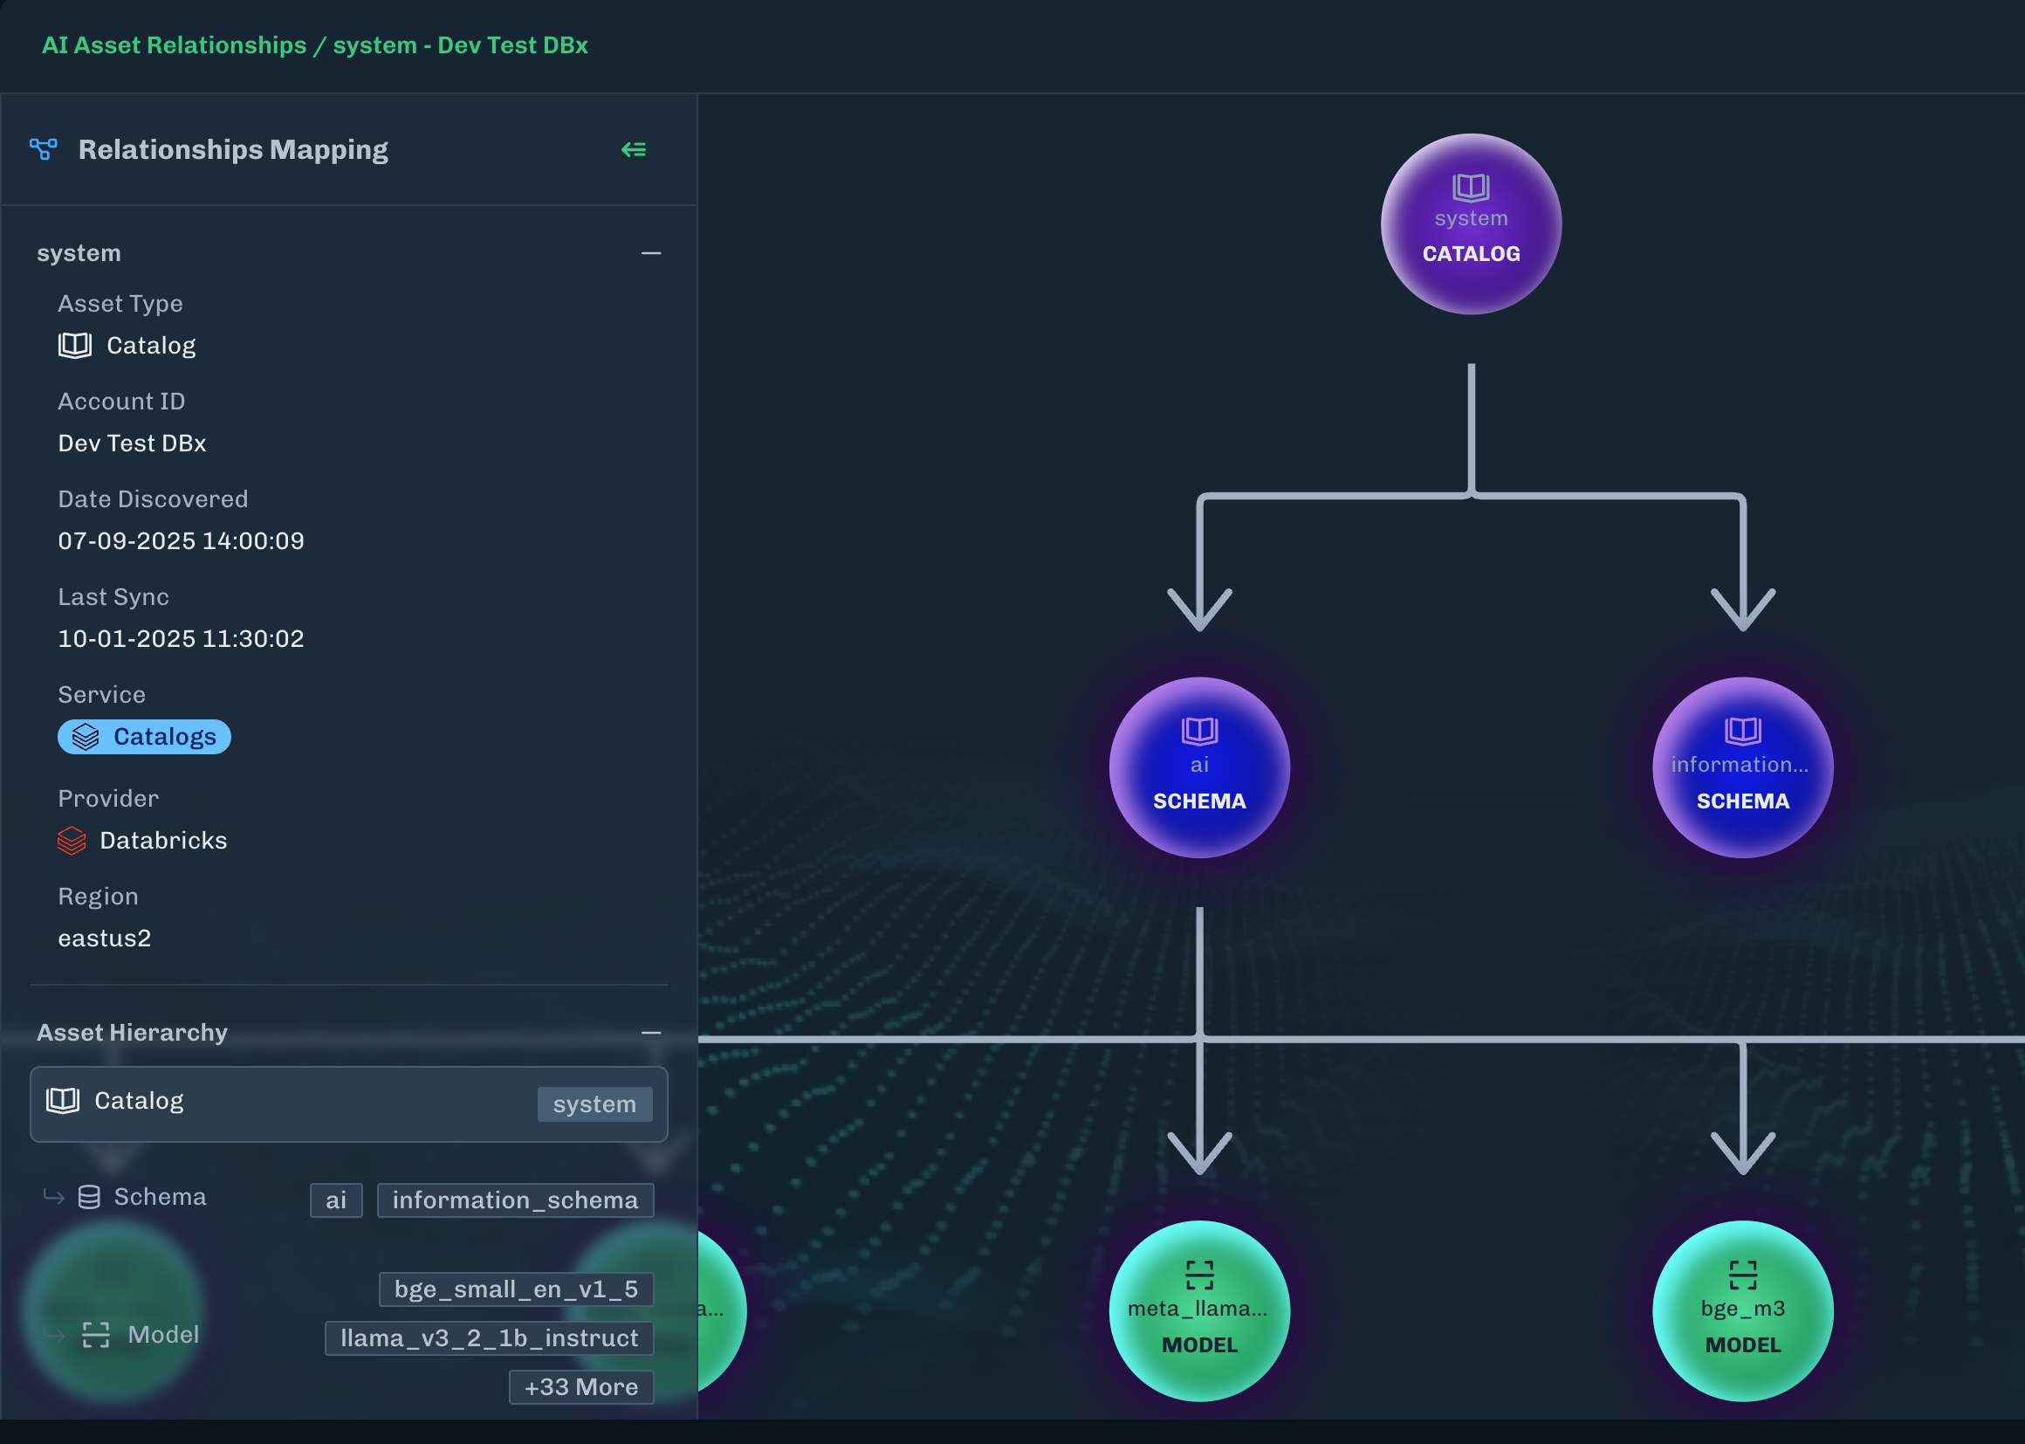This screenshot has height=1444, width=2025.
Task: Click the Catalogs service badge
Action: tap(144, 736)
